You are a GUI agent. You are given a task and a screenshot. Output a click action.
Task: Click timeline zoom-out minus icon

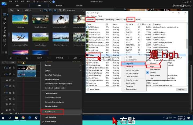(2, 113)
